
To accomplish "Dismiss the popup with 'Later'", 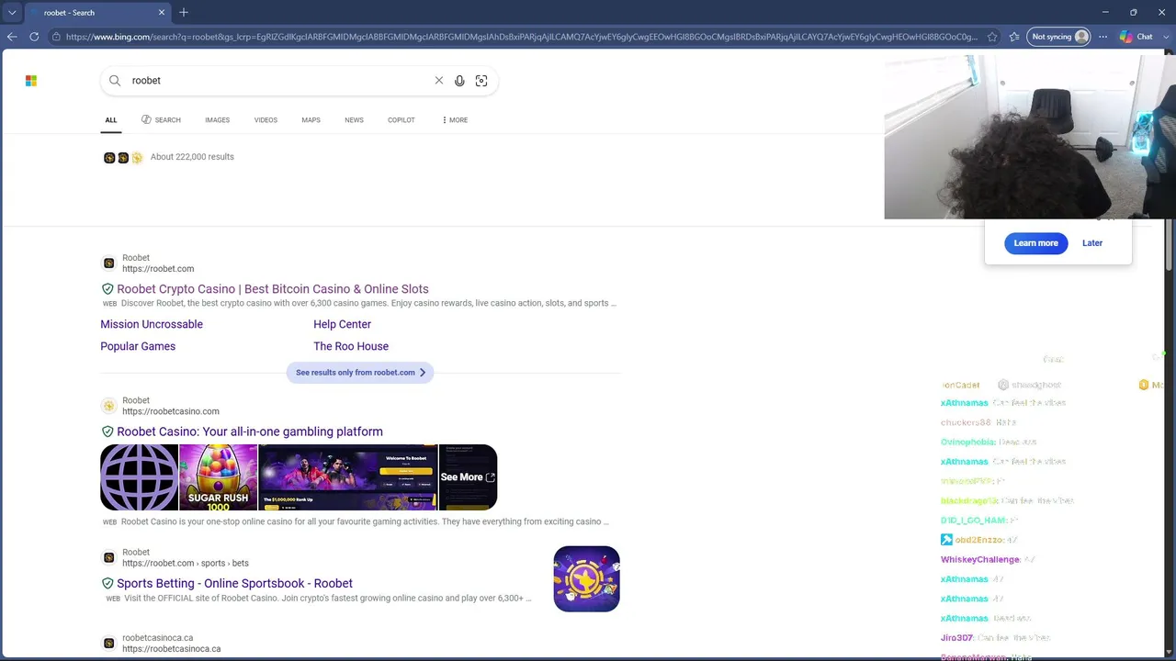I will pos(1092,243).
